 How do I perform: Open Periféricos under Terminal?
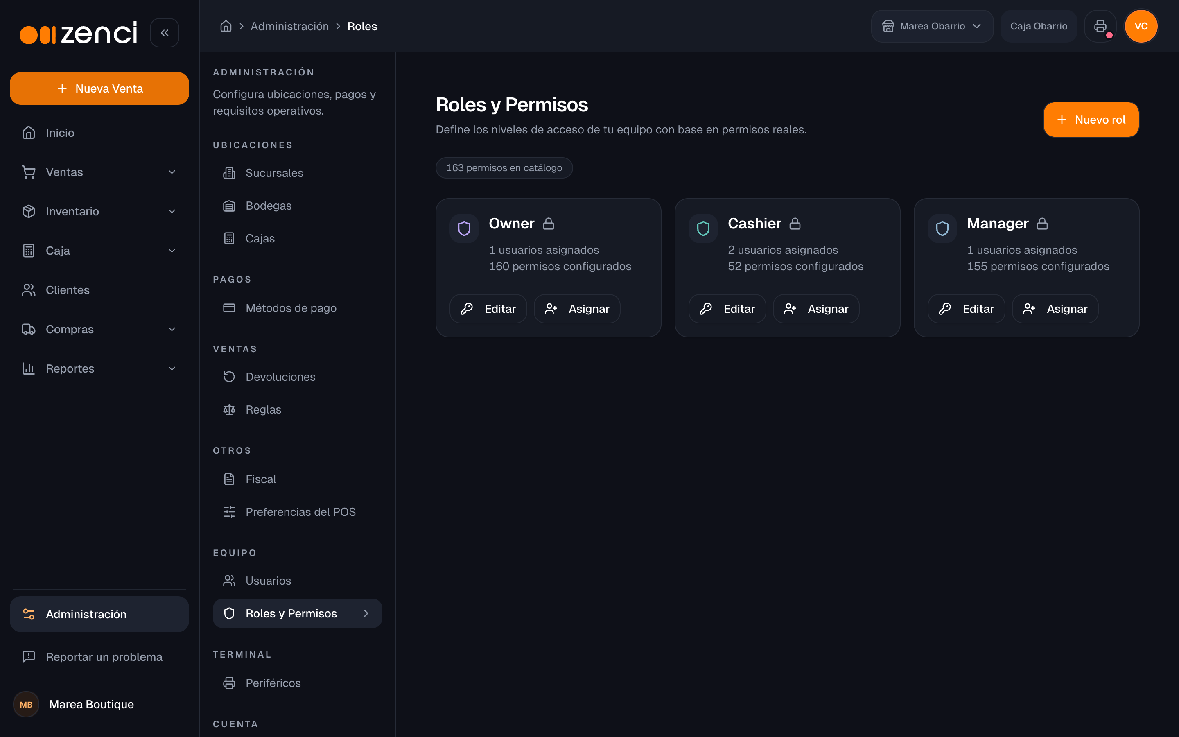pos(297,683)
